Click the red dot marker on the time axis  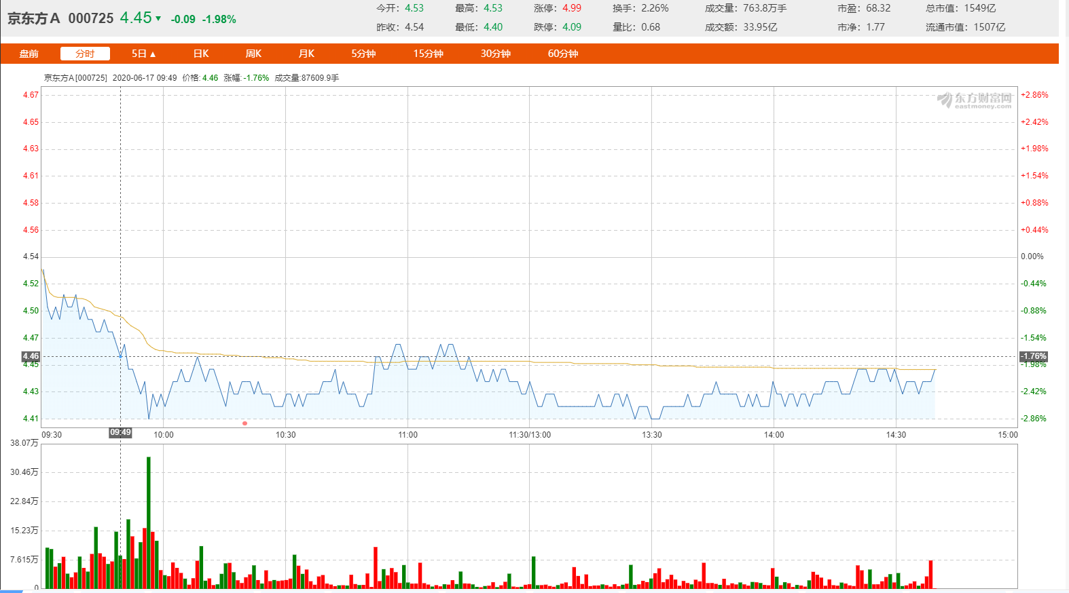point(244,423)
